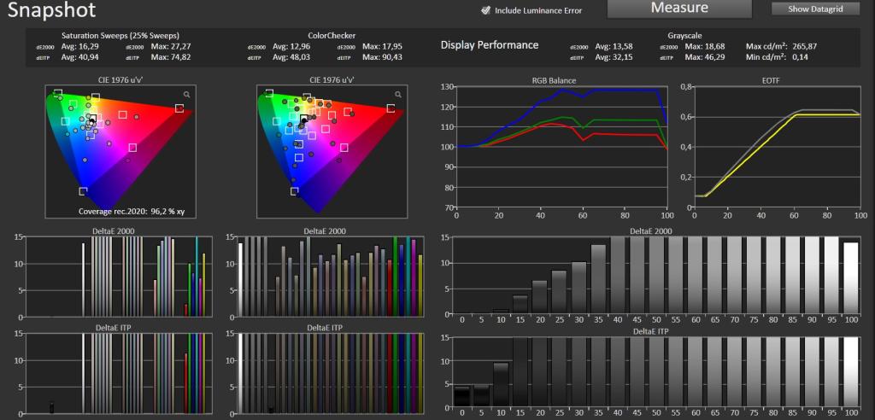Toggle Include Luminance Error checkbox

click(486, 10)
